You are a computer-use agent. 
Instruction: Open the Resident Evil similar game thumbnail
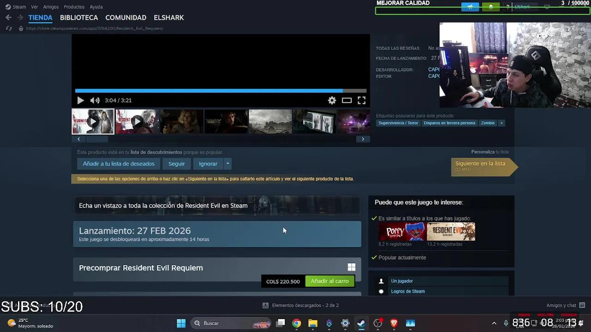tap(451, 232)
